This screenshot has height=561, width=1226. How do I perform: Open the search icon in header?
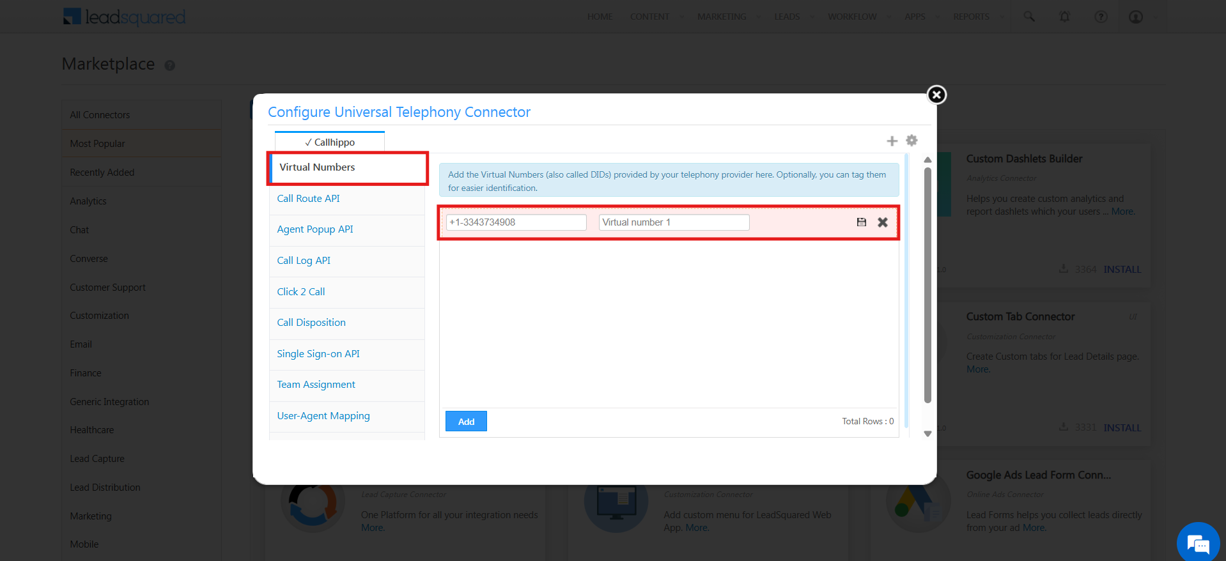(x=1029, y=17)
